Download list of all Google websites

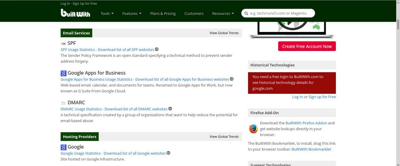coord(135,153)
